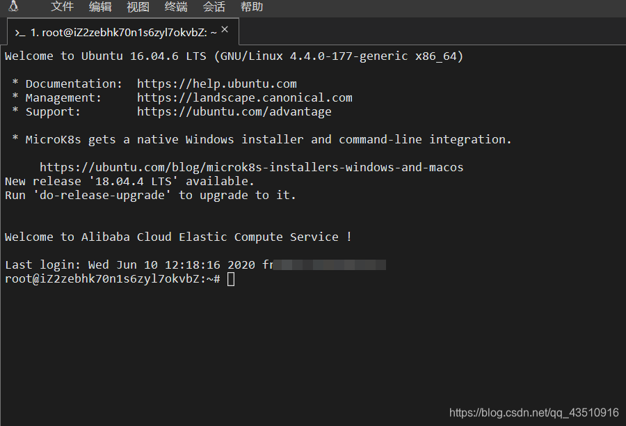Open the 视图 (View) menu
The height and width of the screenshot is (426, 626).
click(x=138, y=8)
